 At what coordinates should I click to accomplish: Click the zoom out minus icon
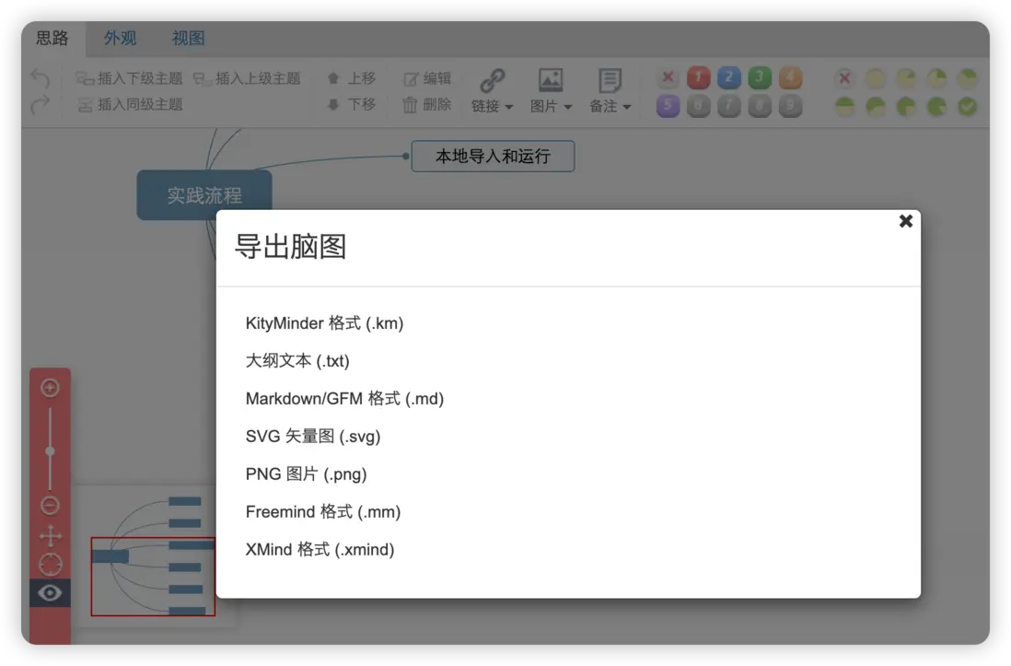51,506
